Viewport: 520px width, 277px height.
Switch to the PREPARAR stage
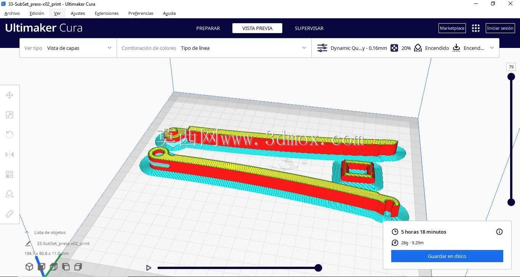208,28
